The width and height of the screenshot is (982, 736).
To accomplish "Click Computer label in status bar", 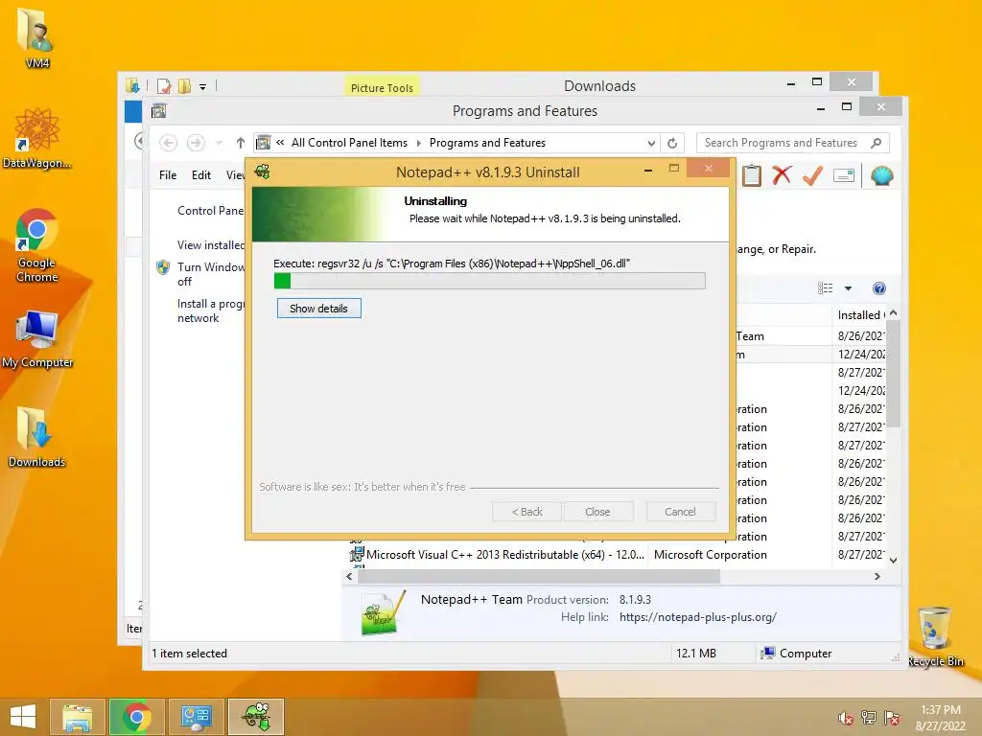I will [x=806, y=654].
